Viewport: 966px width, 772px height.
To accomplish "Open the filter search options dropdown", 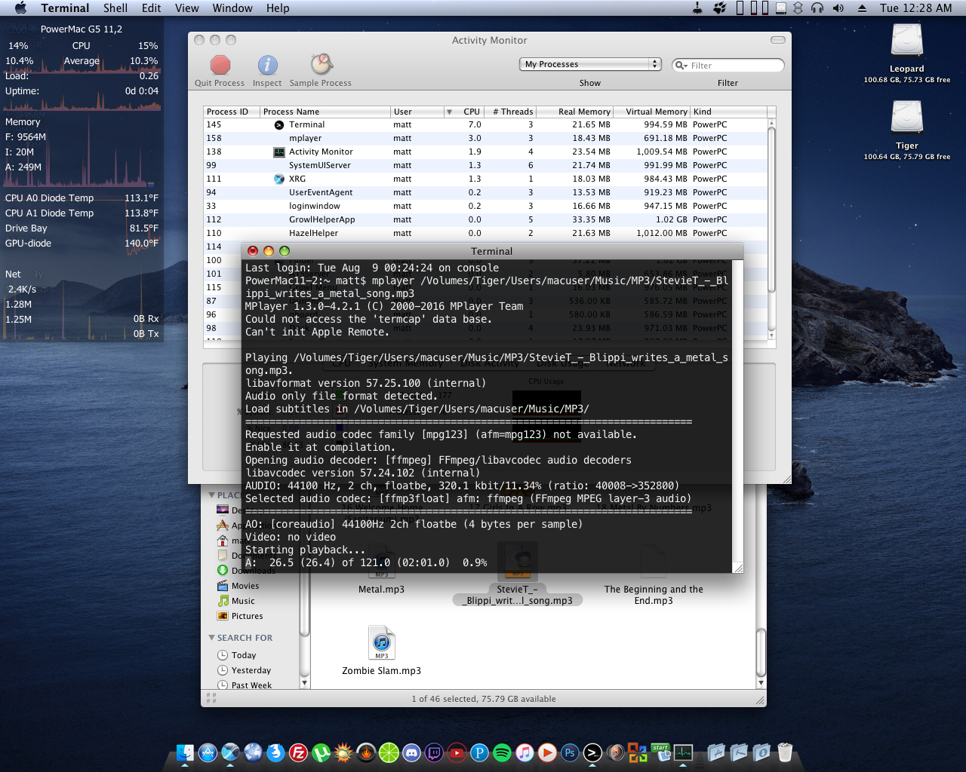I will pyautogui.click(x=681, y=66).
